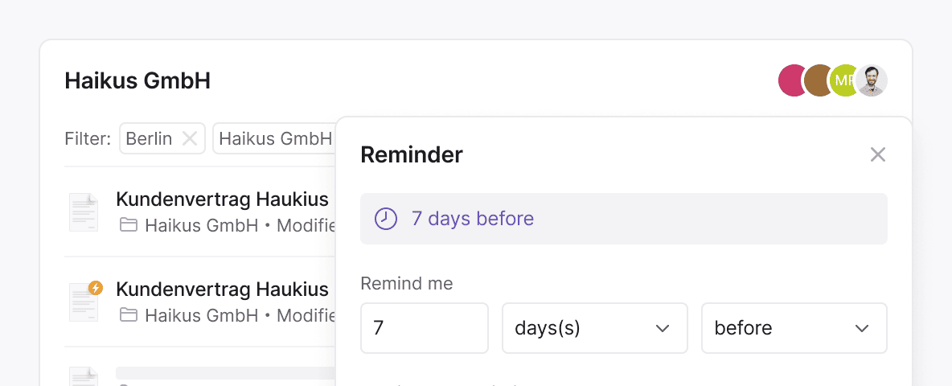Remove the Berlin filter chip via X
This screenshot has width=952, height=386.
(190, 138)
